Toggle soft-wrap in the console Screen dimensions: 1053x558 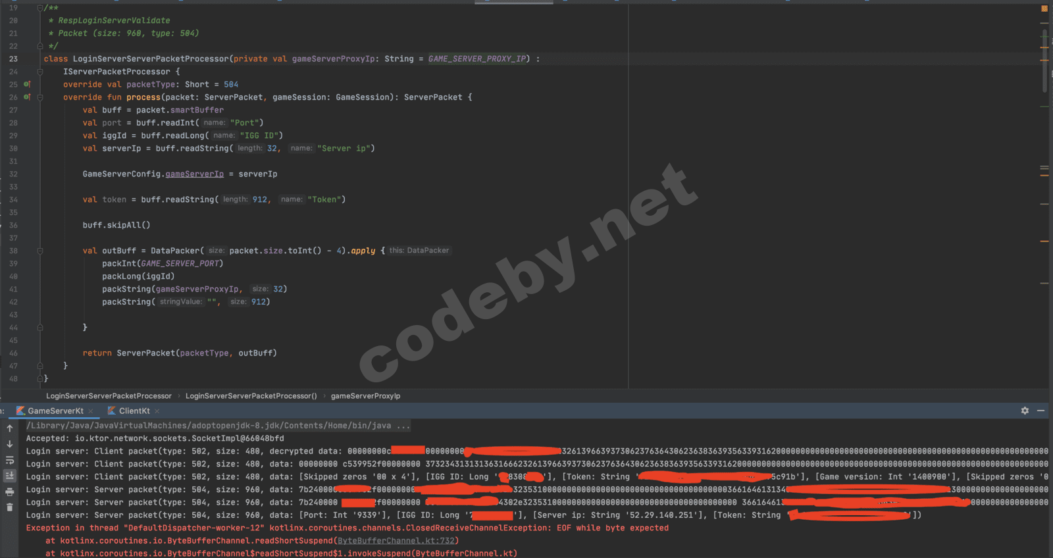(10, 460)
